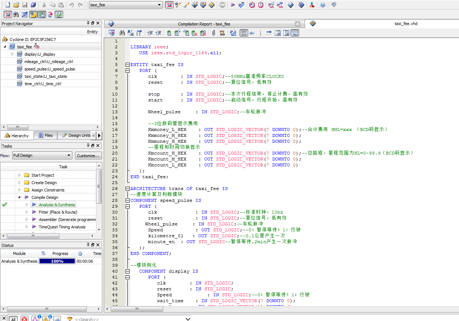This screenshot has height=321, width=459.
Task: Filter critical warnings with purple triangle icon
Action: coord(35,319)
